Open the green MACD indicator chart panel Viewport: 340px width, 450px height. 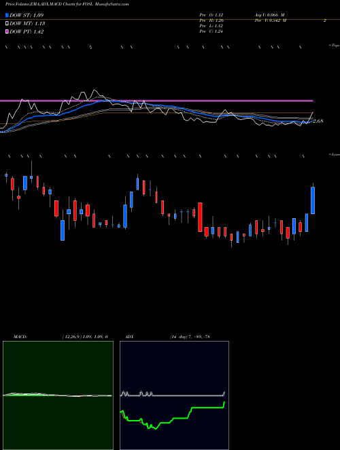[58, 395]
